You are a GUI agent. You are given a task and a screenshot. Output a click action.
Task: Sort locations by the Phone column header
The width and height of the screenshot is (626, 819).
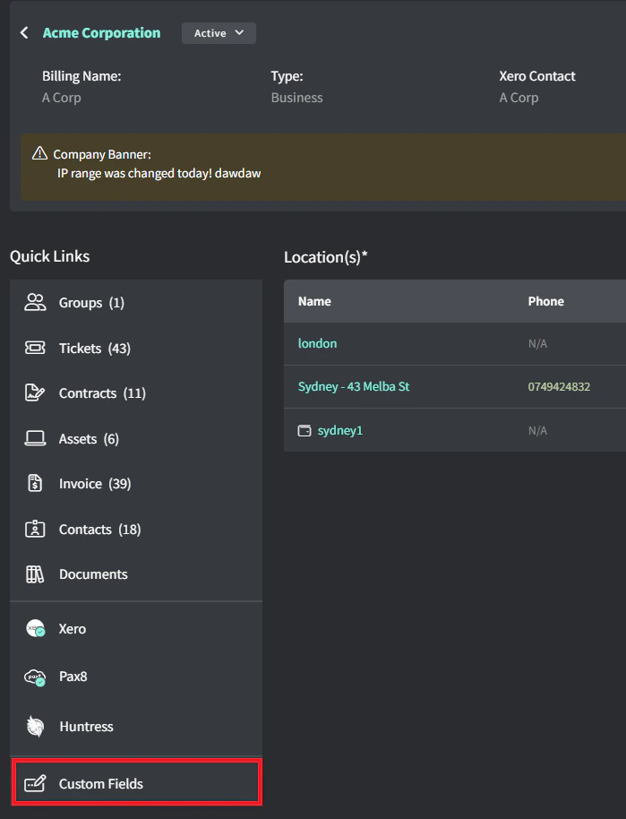click(x=545, y=301)
